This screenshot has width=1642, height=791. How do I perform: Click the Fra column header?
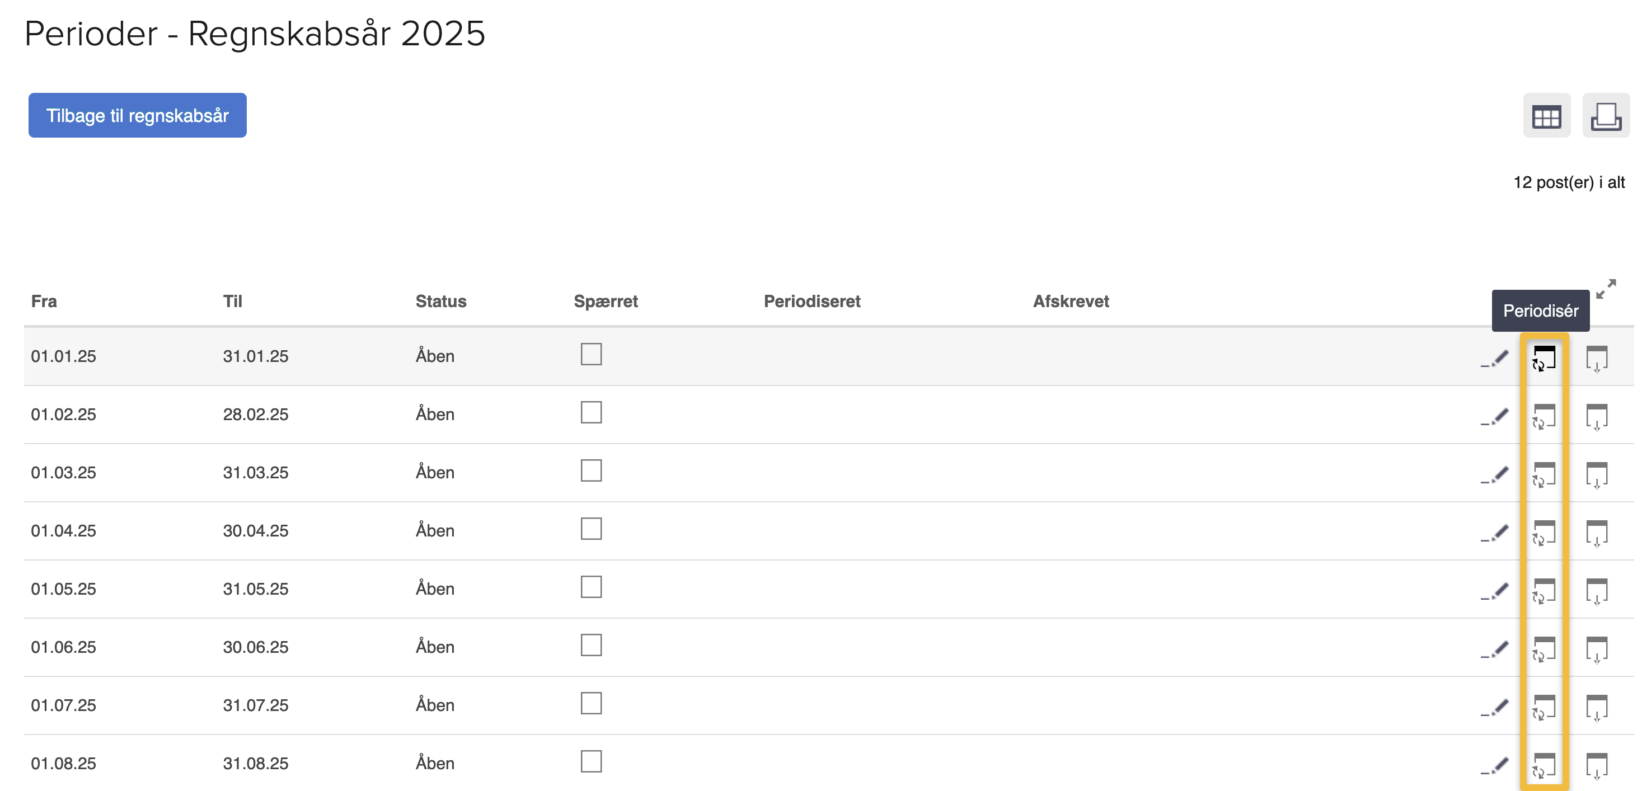click(x=44, y=301)
